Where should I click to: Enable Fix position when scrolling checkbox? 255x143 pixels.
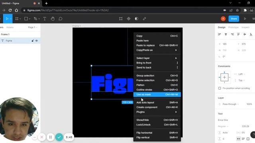pyautogui.click(x=220, y=88)
